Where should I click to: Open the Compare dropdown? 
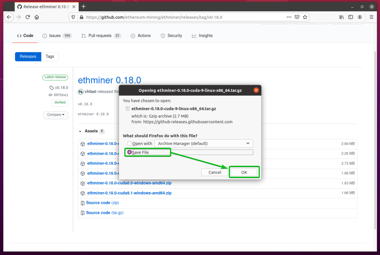click(56, 115)
